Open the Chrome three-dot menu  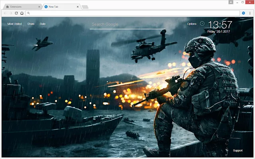250,13
